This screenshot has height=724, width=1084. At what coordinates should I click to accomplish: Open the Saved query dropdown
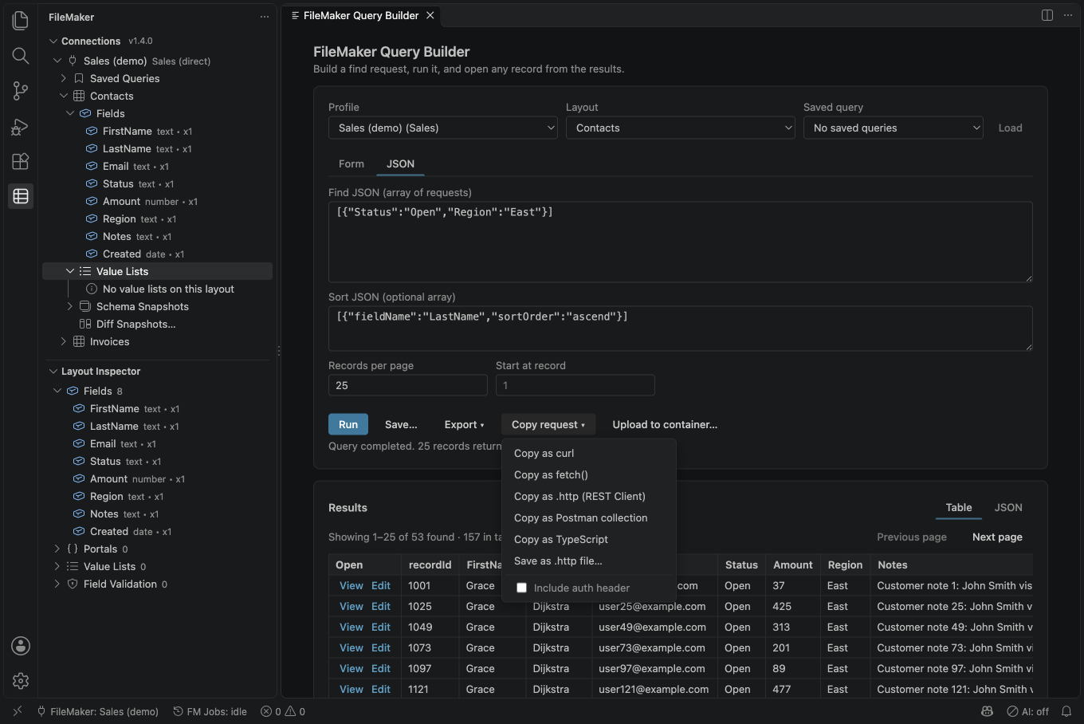894,128
